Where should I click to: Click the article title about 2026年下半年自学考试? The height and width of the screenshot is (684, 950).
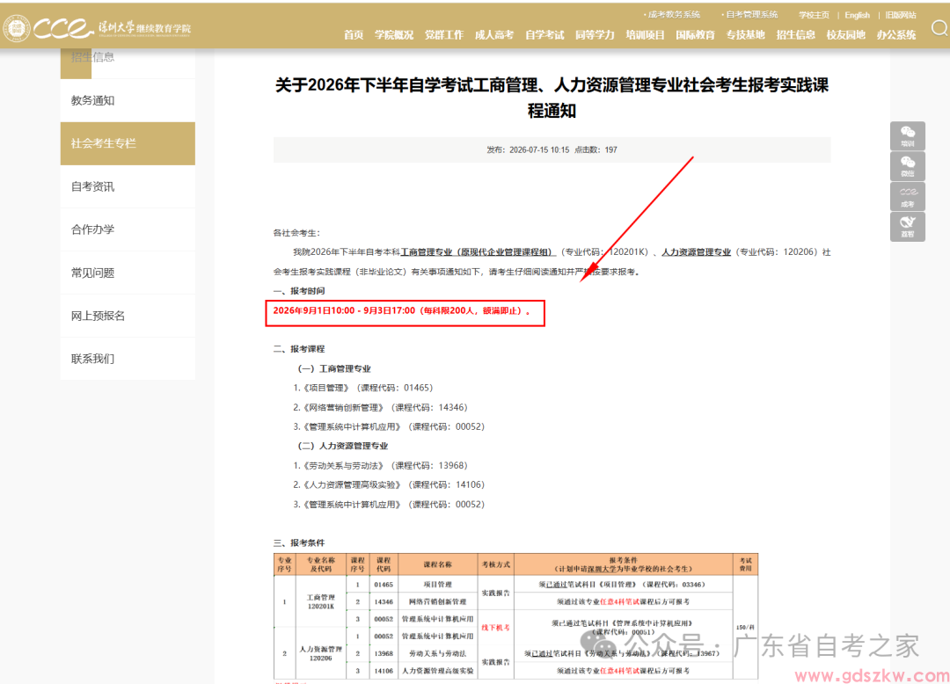click(x=552, y=98)
